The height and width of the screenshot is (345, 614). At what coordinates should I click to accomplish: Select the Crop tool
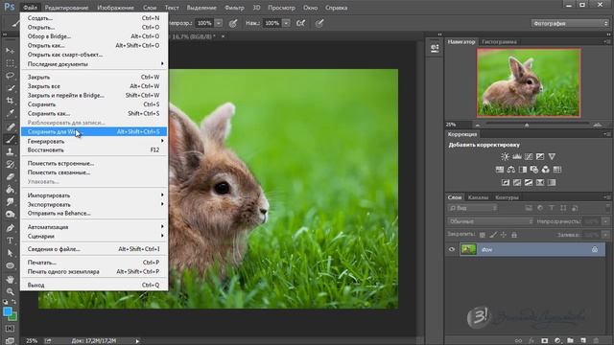point(10,101)
